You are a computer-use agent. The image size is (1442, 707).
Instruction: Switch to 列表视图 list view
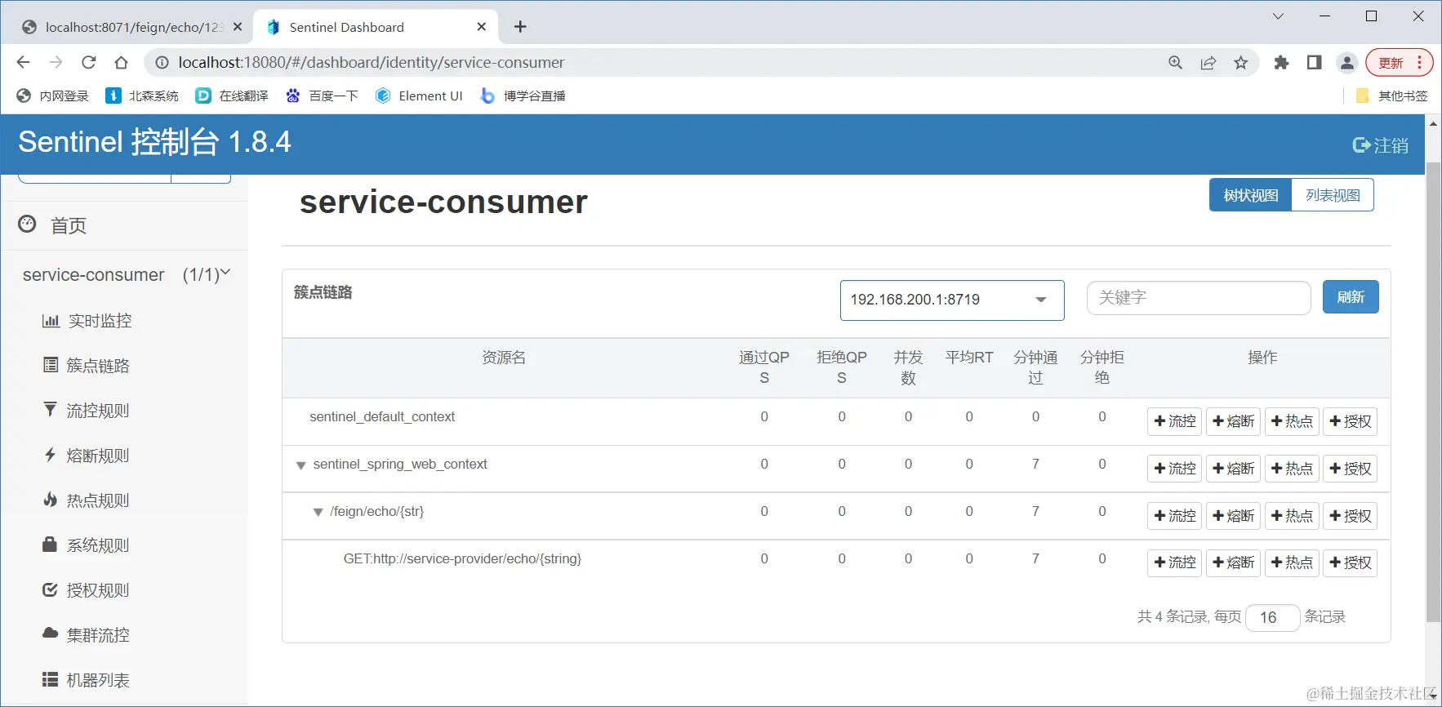(1333, 195)
